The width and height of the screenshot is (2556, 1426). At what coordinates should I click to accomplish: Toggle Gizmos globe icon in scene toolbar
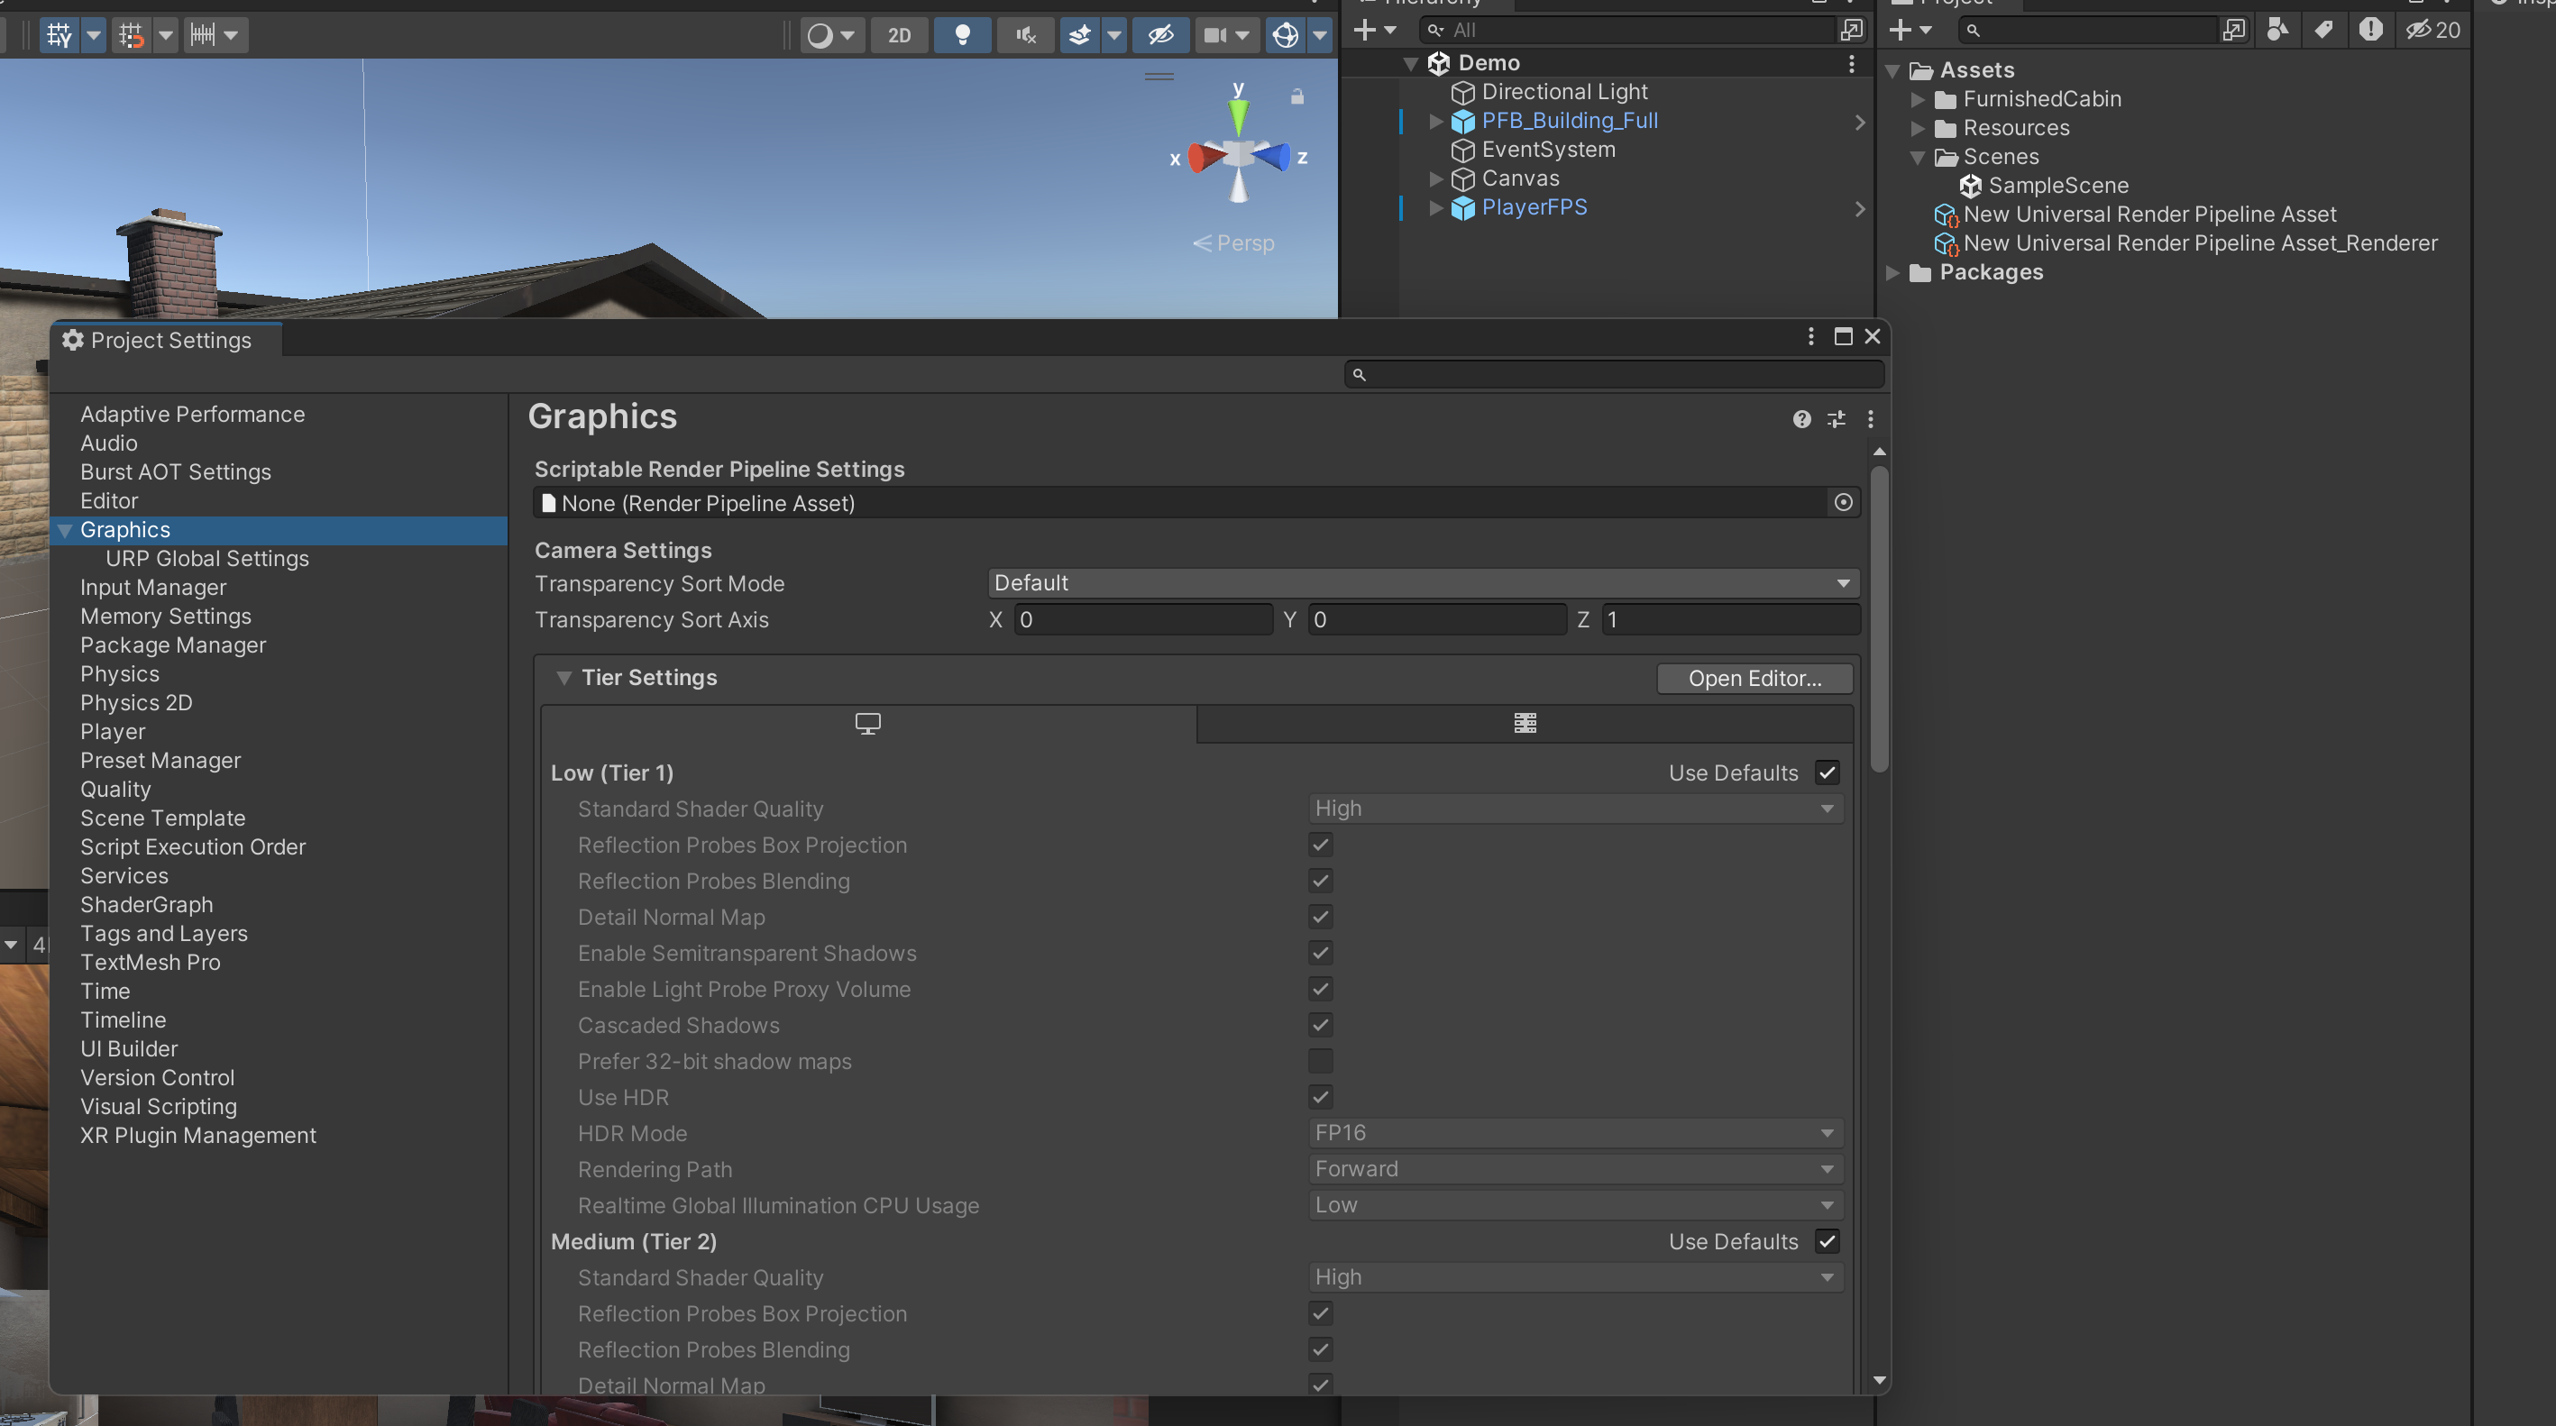1285,36
